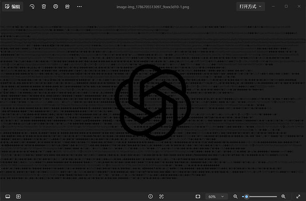Zoom in with the plus magnifier
The width and height of the screenshot is (306, 201).
pos(283,197)
